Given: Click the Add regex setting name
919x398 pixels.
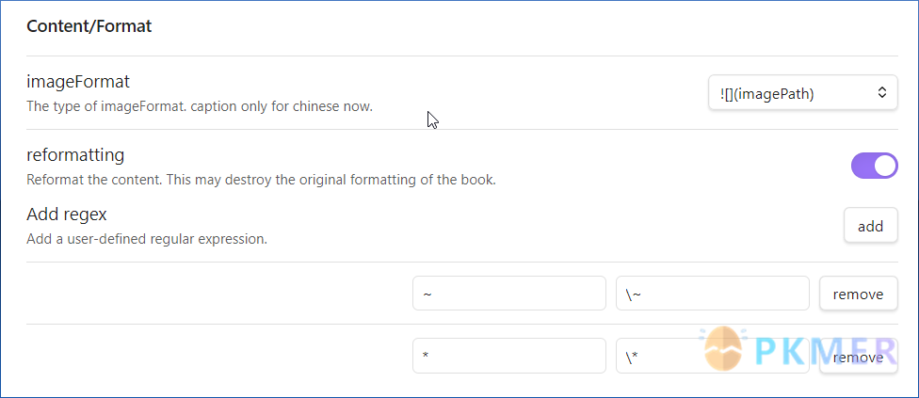Looking at the screenshot, I should 67,215.
